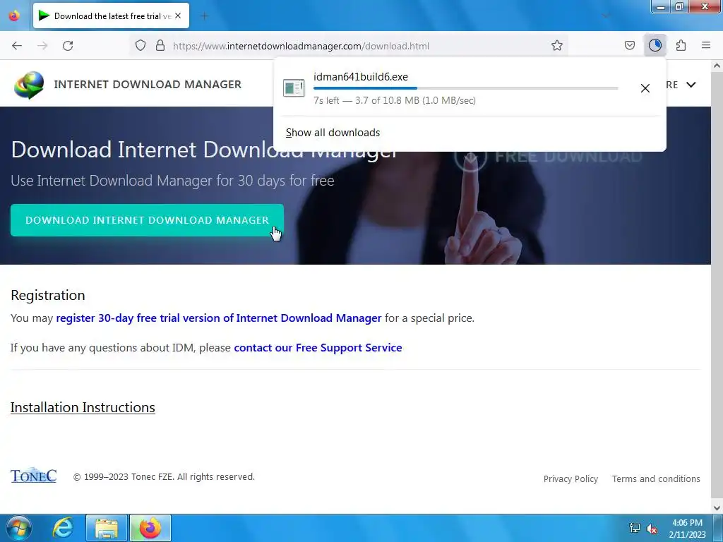This screenshot has width=723, height=542.
Task: Go back with the browser back arrow
Action: coord(17,46)
